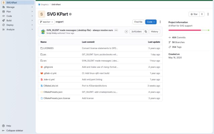214x134 pixels.
Task: Star the SVG KPart project
Action: (x=194, y=14)
